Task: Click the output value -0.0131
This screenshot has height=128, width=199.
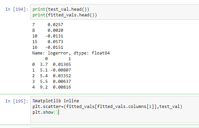Action: coord(54,36)
